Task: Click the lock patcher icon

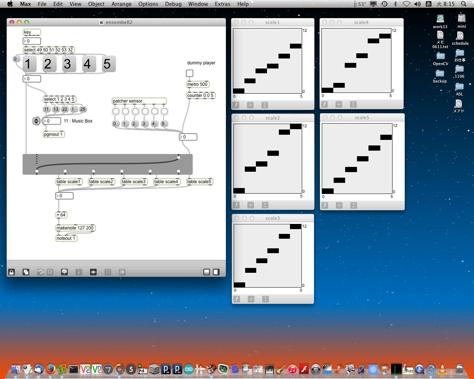Action: 11,272
